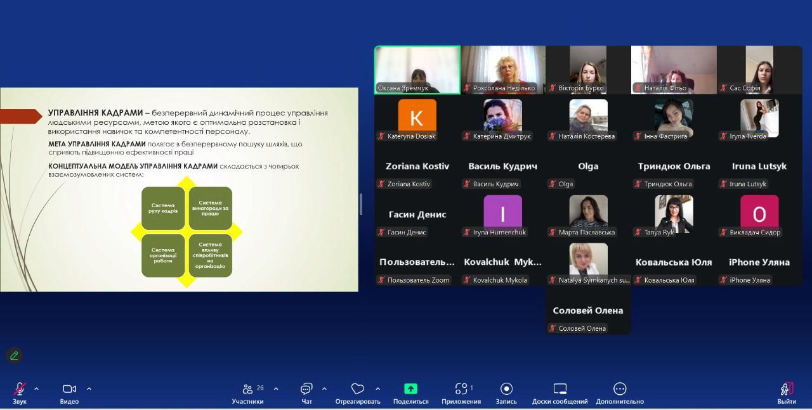Expand arrow next to Чат button

[324, 388]
